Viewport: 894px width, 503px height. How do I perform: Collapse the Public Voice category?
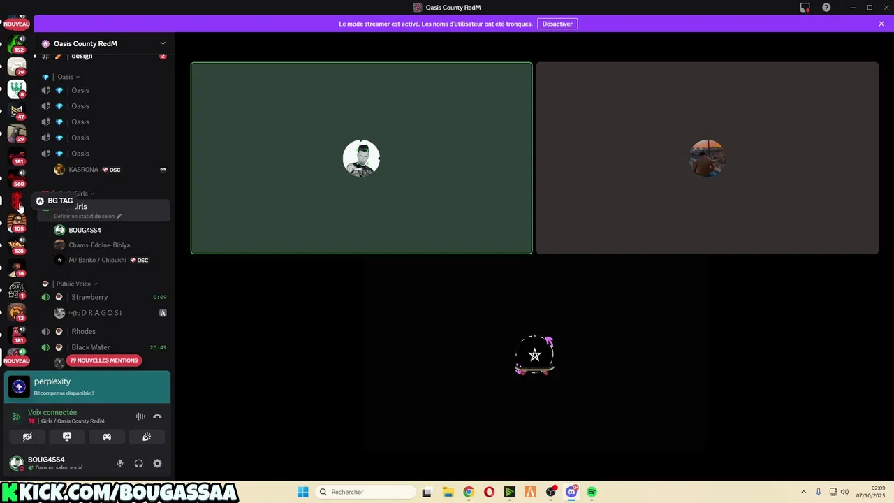73,284
